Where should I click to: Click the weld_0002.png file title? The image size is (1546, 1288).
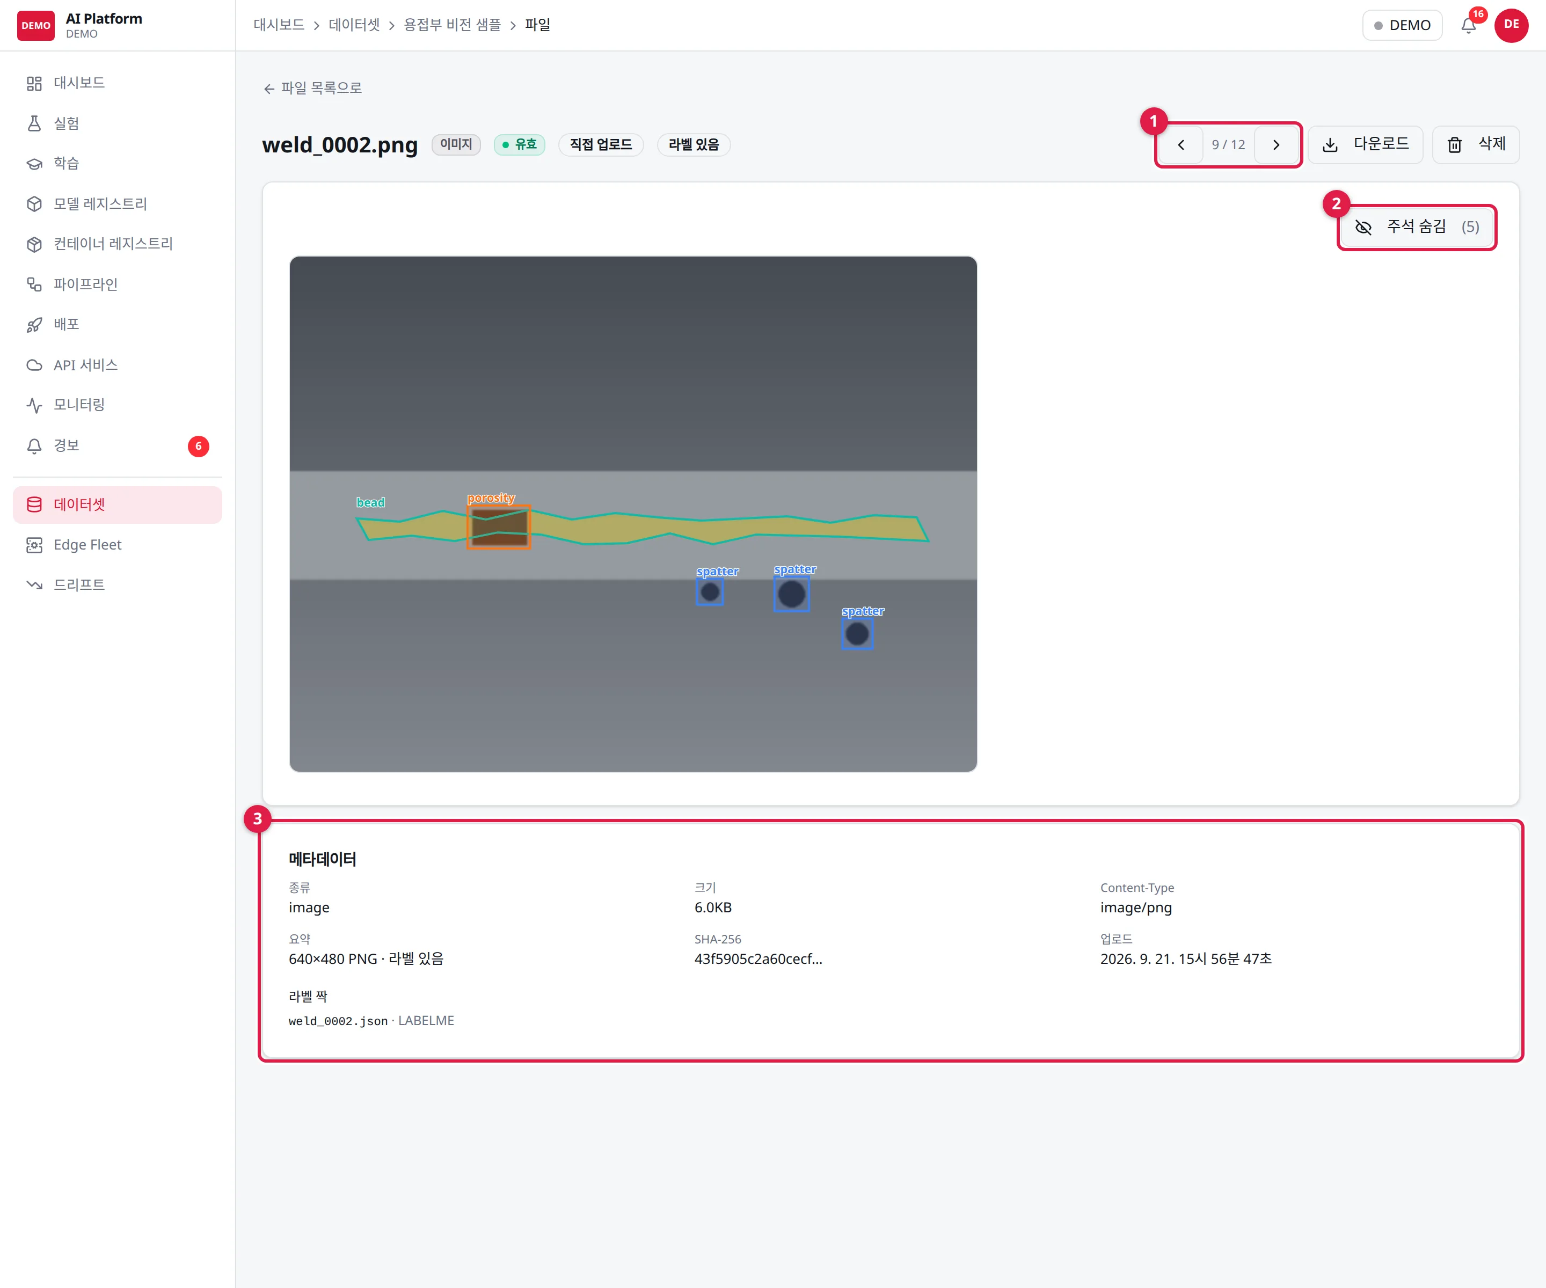[x=340, y=145]
